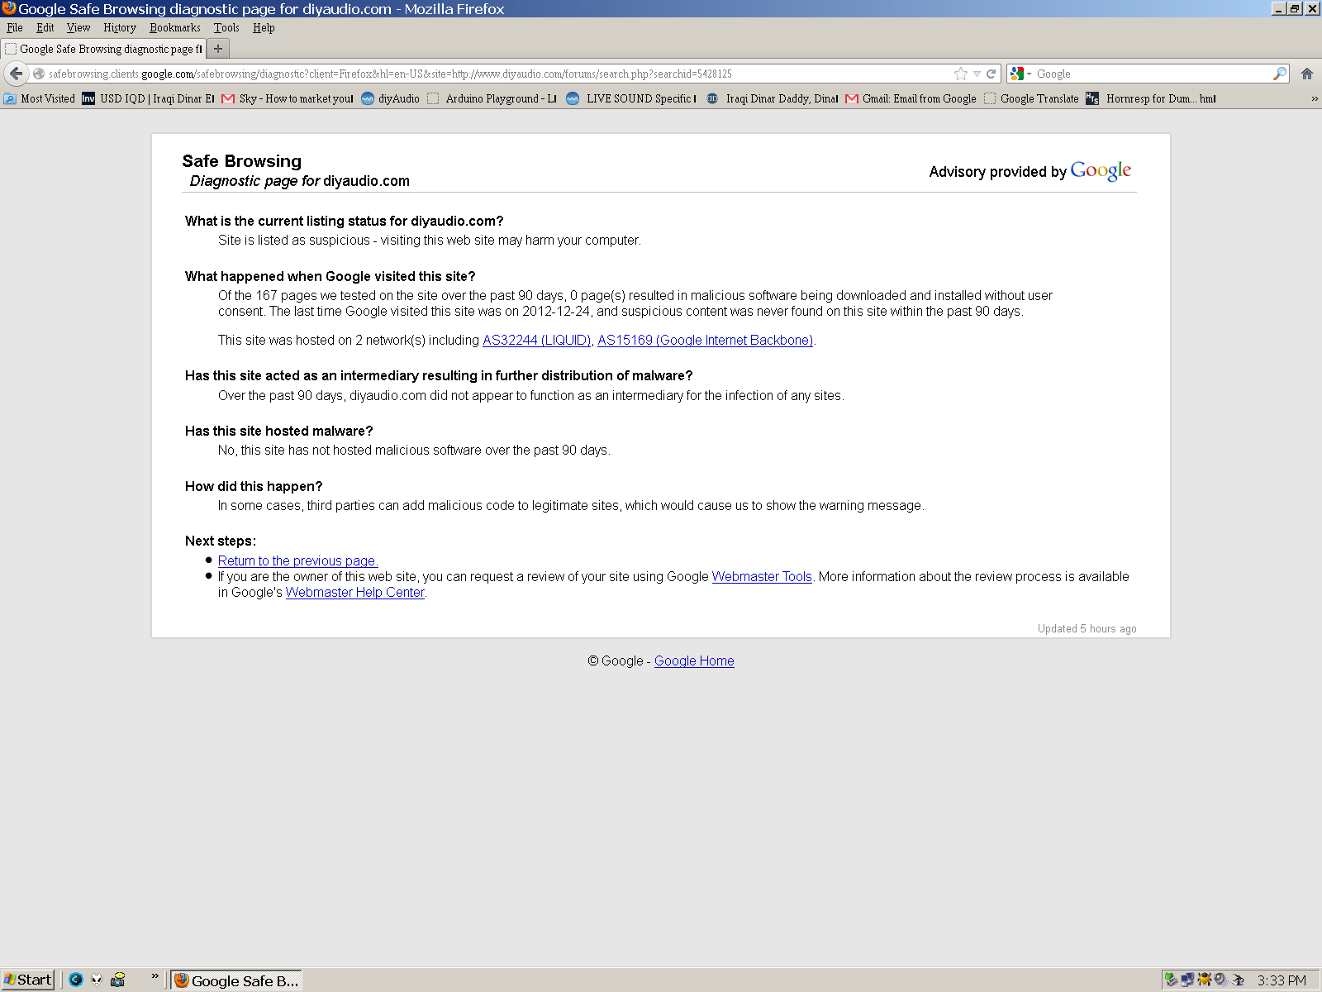Reload the page with the refresh icon
The image size is (1322, 992).
point(991,74)
